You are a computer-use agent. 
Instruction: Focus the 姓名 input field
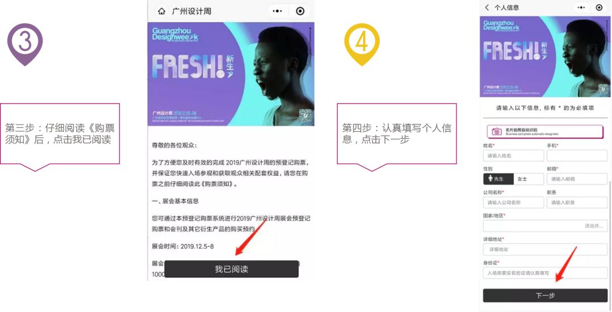tap(513, 156)
